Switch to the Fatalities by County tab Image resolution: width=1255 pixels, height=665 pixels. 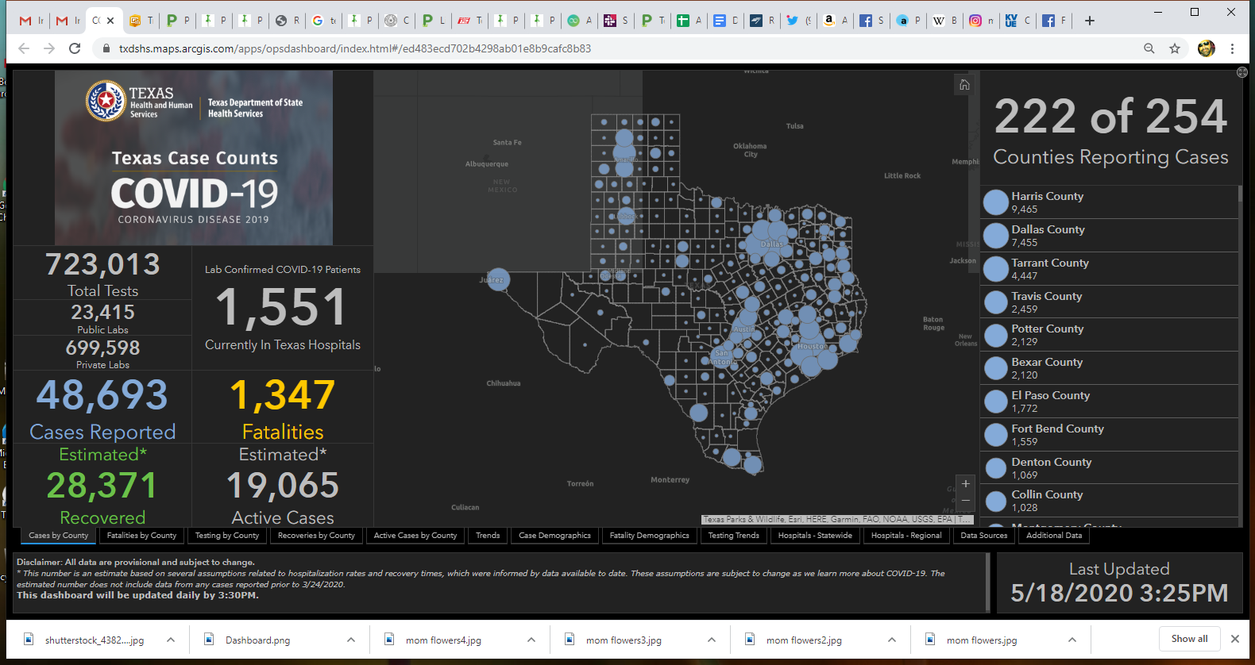point(141,536)
